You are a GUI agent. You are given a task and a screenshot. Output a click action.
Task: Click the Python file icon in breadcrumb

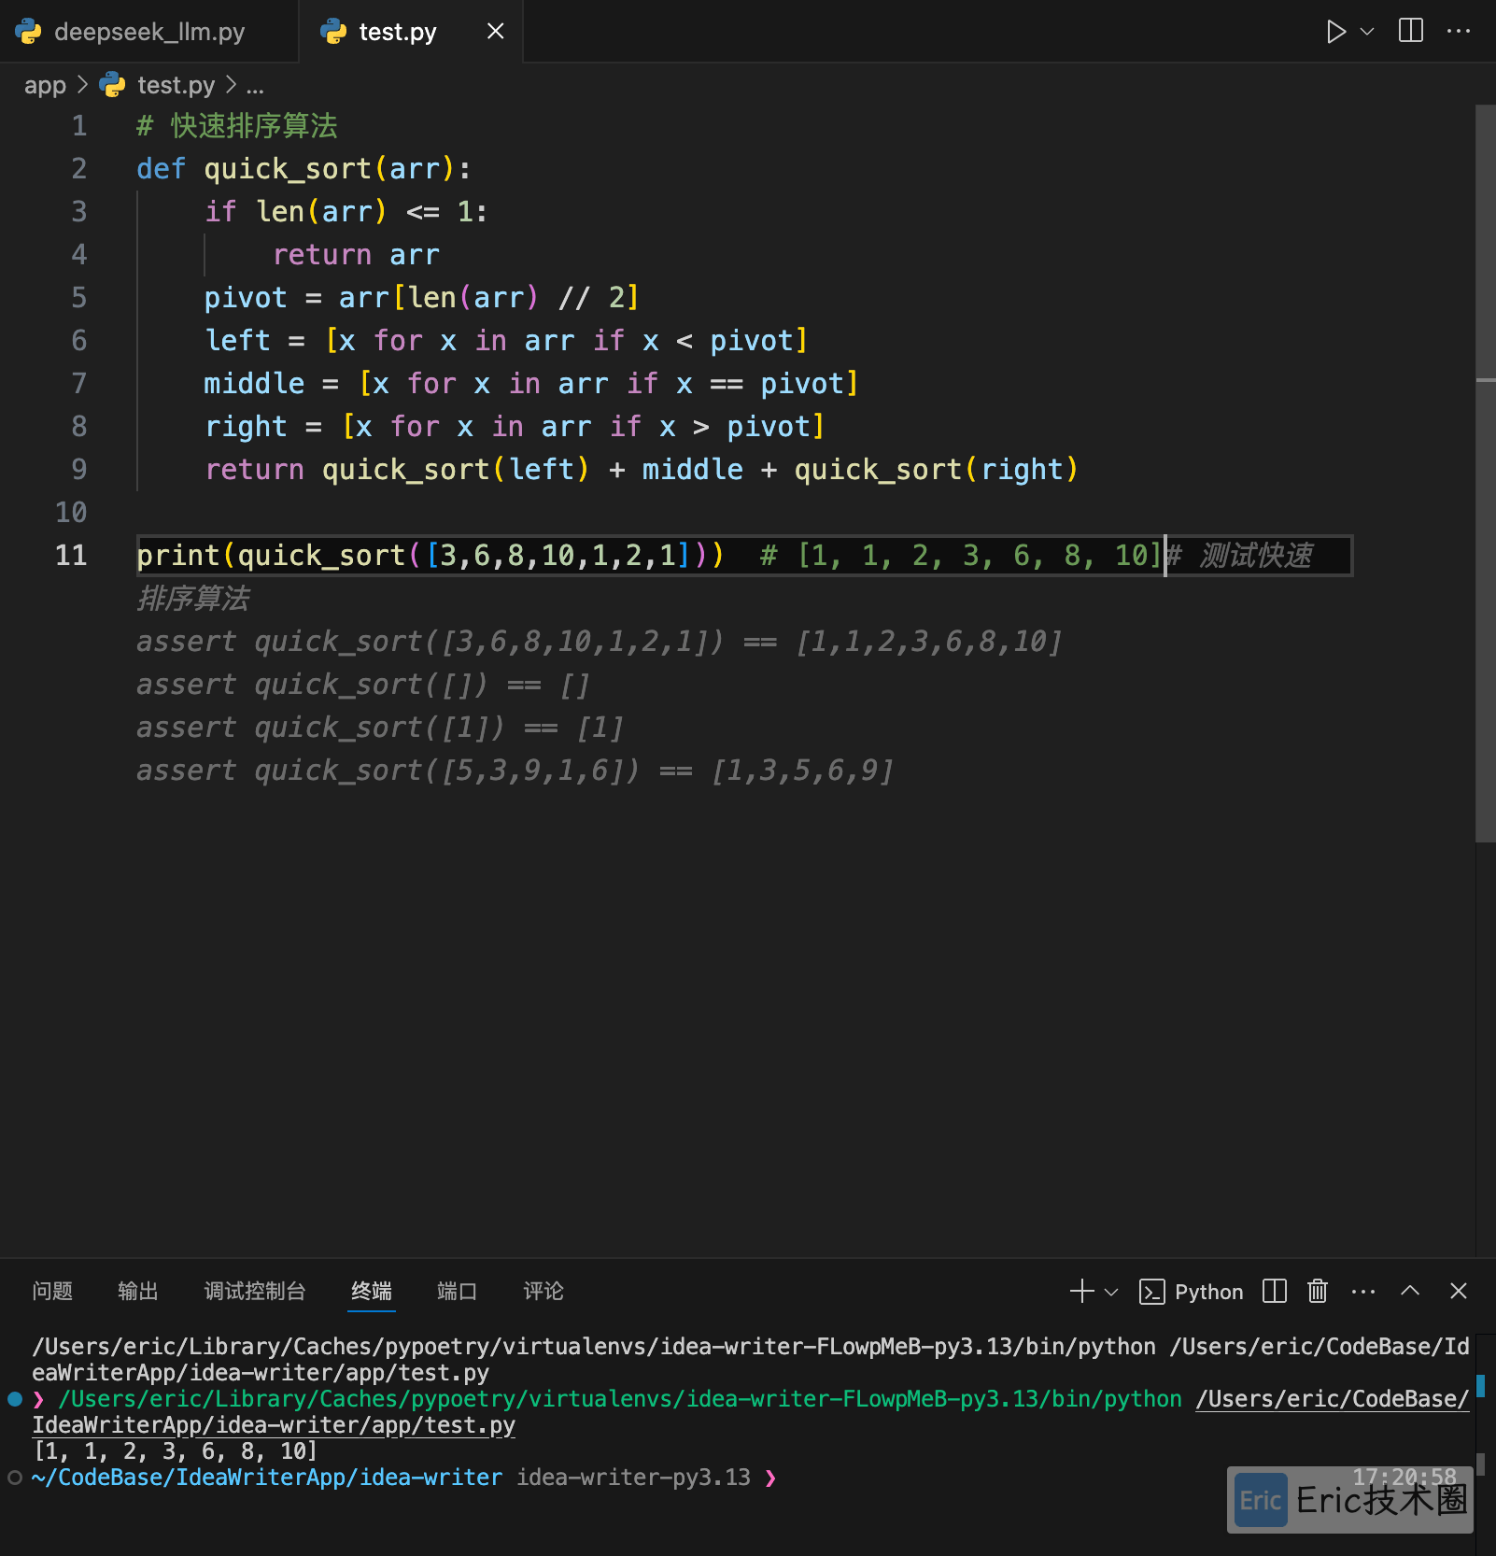click(x=112, y=85)
